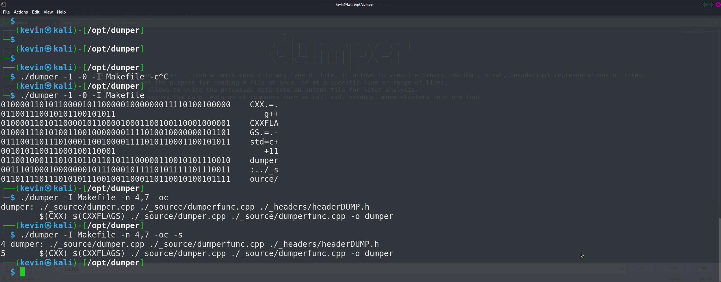721x282 pixels.
Task: Open the Help menu
Action: click(x=61, y=12)
